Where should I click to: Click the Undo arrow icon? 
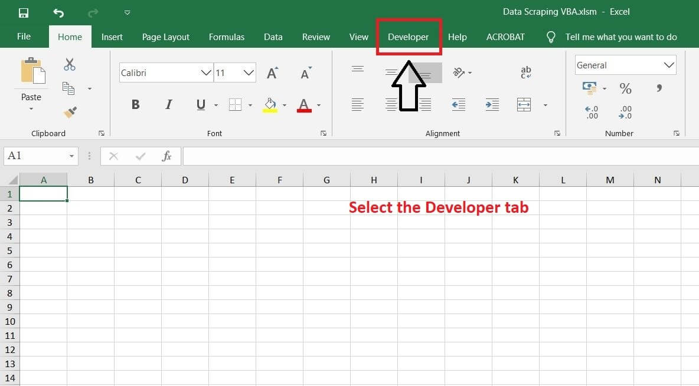(x=58, y=12)
